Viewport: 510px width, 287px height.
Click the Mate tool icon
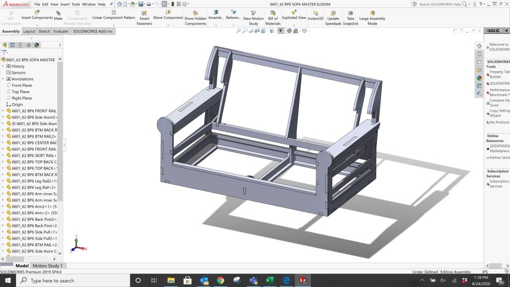(x=58, y=13)
